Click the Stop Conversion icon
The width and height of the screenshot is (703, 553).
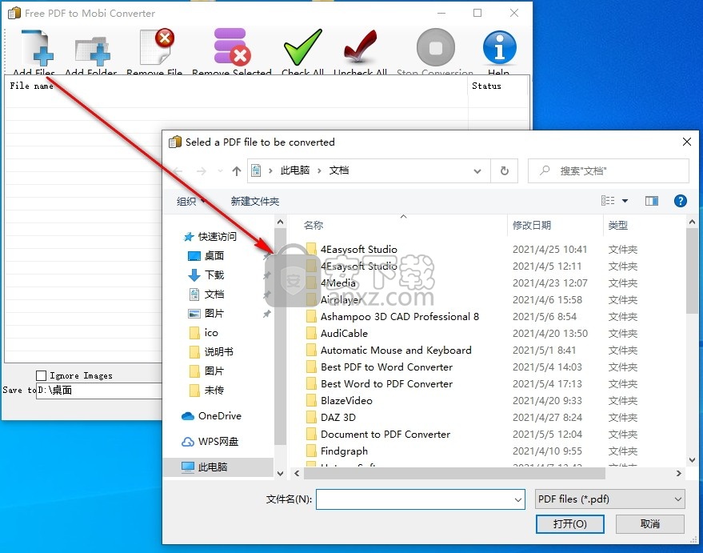[435, 47]
